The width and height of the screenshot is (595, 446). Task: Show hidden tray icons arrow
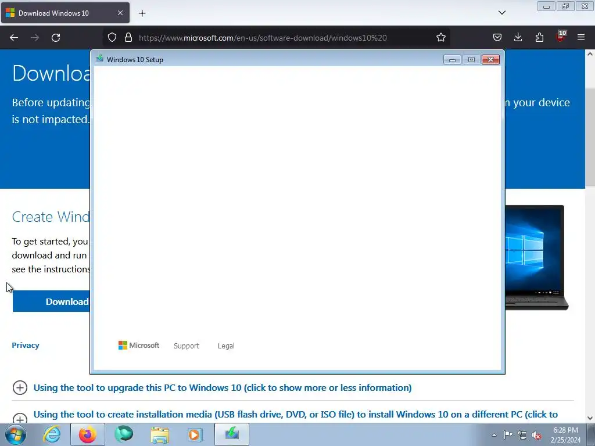(494, 435)
